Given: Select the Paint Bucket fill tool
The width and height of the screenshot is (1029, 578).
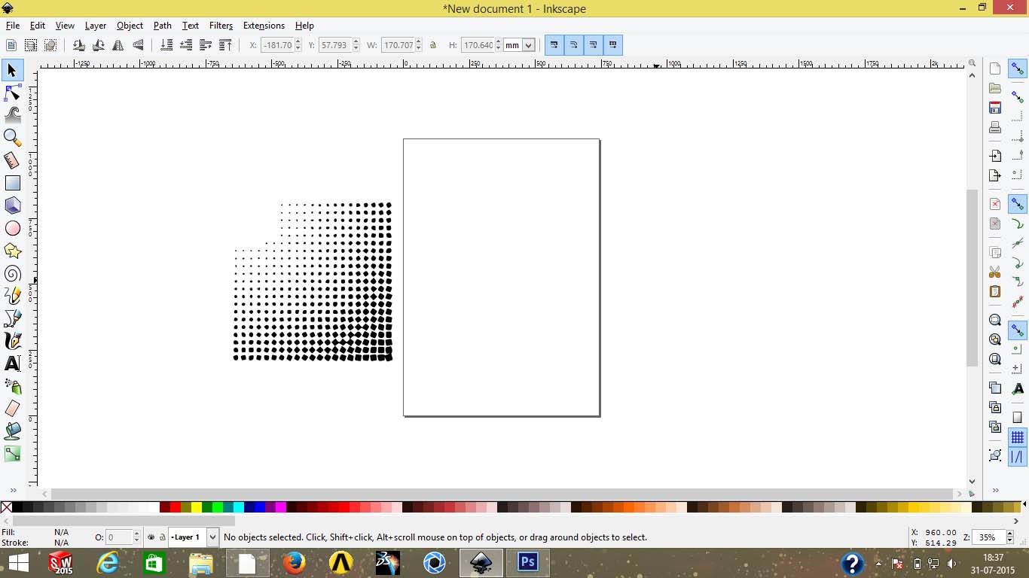Looking at the screenshot, I should pyautogui.click(x=13, y=431).
